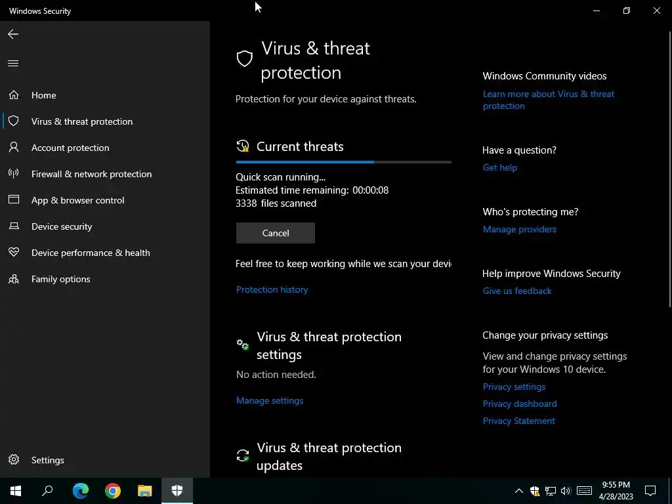
Task: Open Learn more about Virus & threat protection
Action: [x=549, y=100]
